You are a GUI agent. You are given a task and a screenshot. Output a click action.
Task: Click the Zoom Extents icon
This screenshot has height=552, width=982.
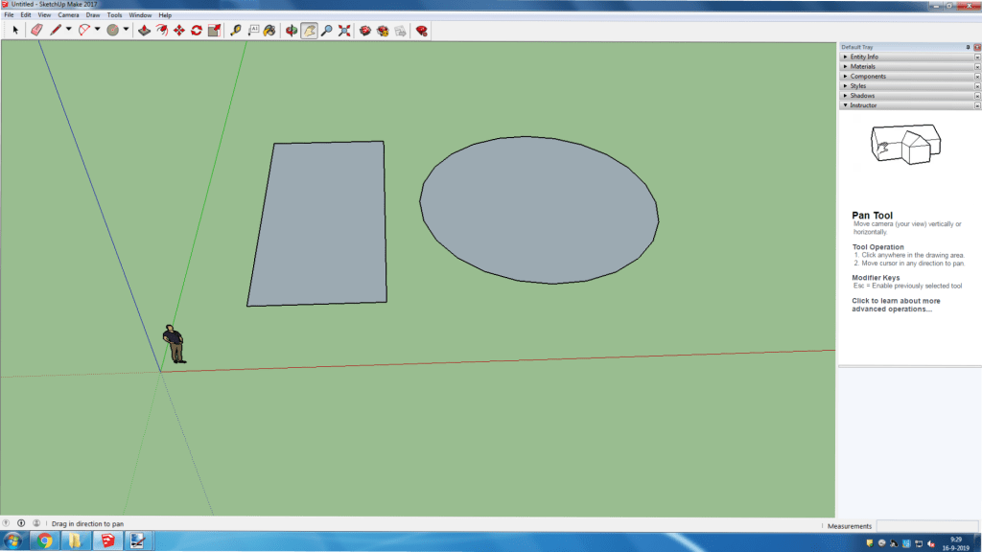[344, 31]
